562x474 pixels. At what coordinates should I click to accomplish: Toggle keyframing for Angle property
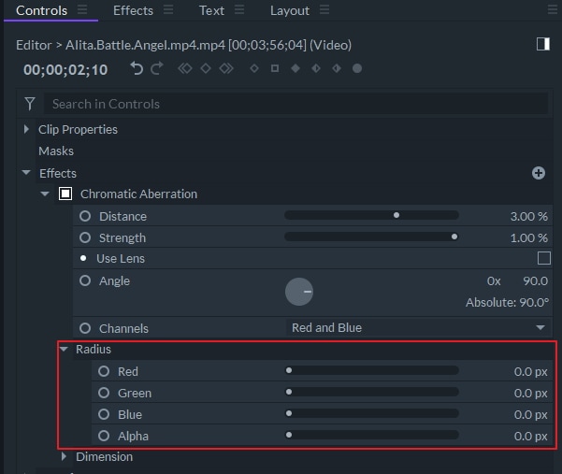click(85, 280)
